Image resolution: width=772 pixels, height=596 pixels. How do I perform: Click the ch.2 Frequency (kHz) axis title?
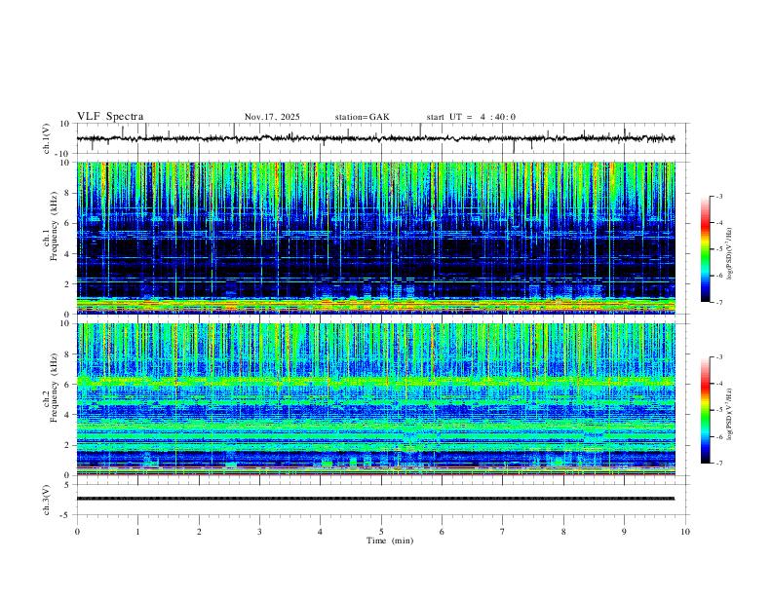click(x=54, y=388)
